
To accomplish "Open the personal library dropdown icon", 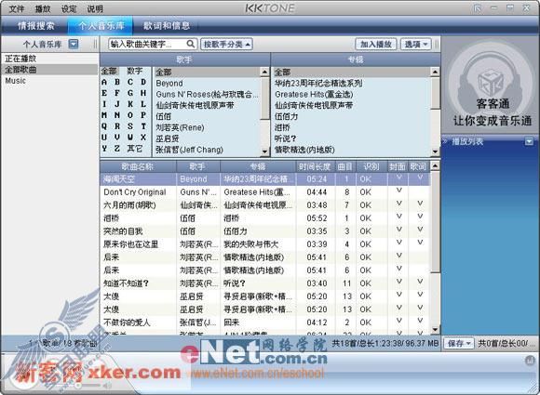I will click(74, 44).
